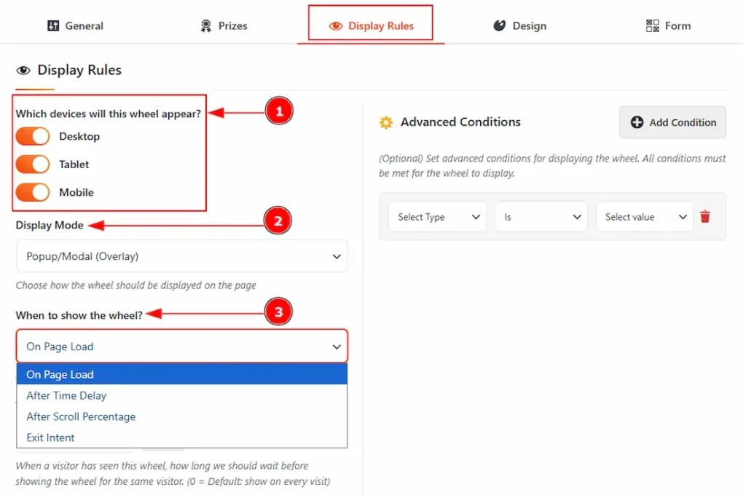
Task: Toggle the Mobile switch off
Action: pyautogui.click(x=32, y=192)
